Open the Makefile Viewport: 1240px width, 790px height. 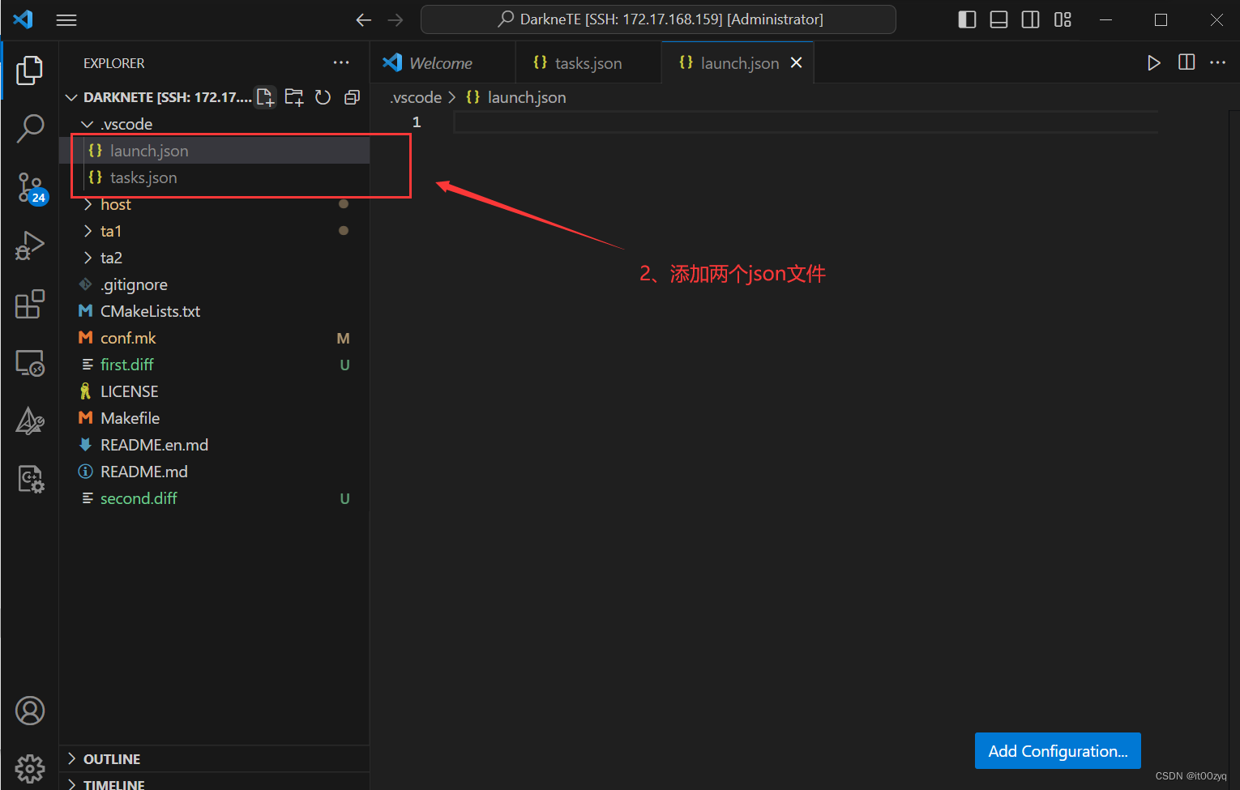tap(215, 418)
